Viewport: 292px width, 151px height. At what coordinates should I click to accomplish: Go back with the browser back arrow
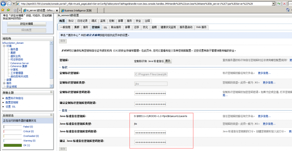(3, 3)
